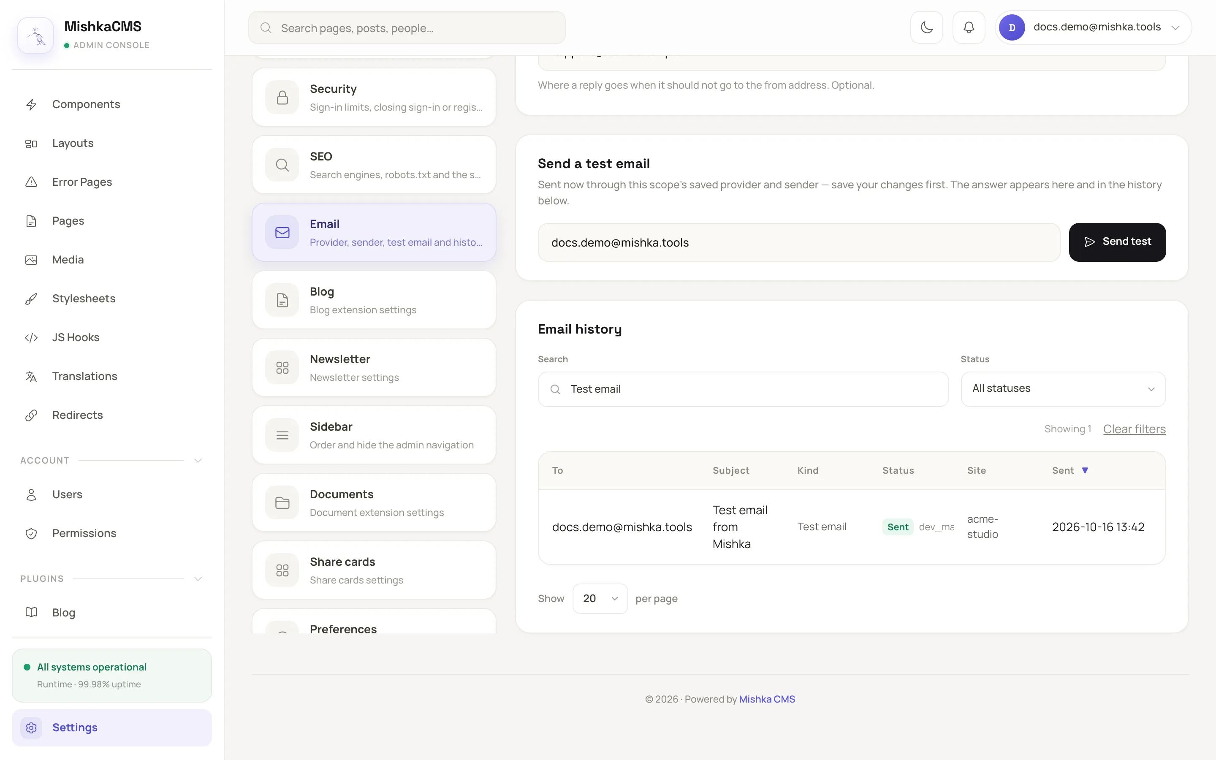The width and height of the screenshot is (1216, 760).
Task: Click the Security lock icon
Action: click(x=282, y=98)
